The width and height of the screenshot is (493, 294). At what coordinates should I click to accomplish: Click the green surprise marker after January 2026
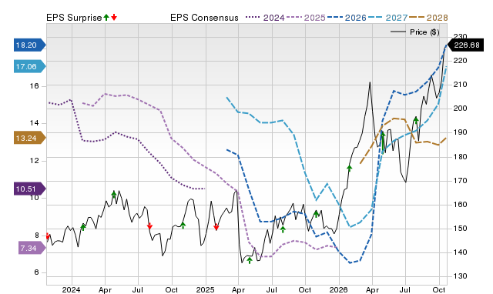coord(349,168)
